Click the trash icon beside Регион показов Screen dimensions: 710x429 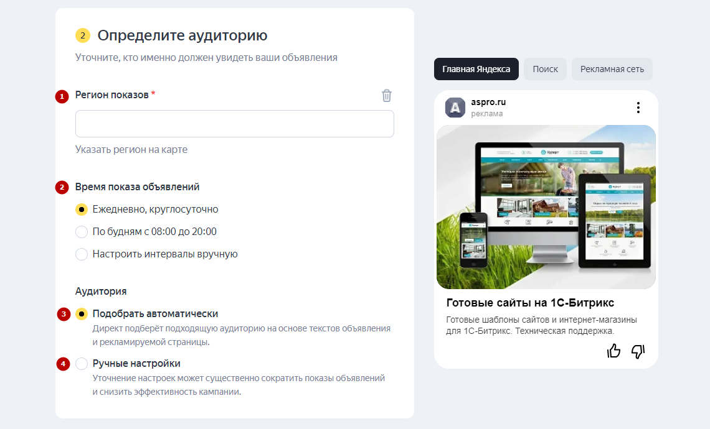click(387, 95)
